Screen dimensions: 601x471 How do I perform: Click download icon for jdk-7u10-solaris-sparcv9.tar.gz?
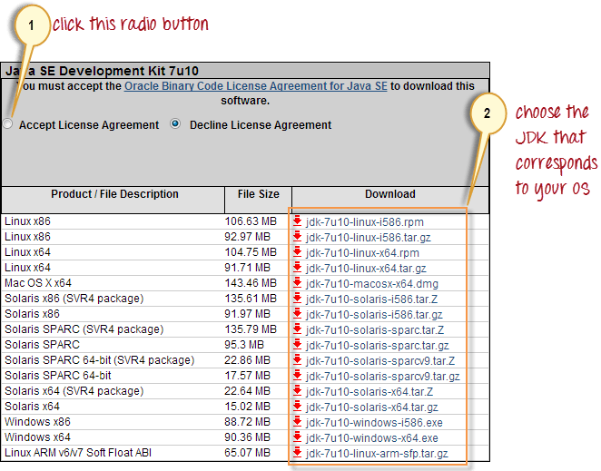pos(297,376)
